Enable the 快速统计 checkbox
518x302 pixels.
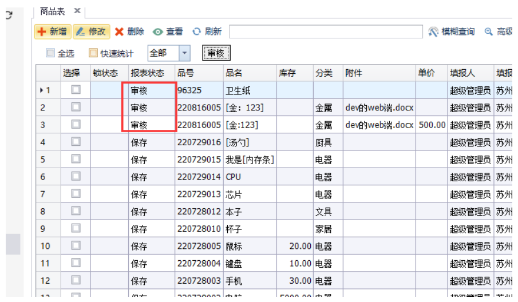point(93,53)
